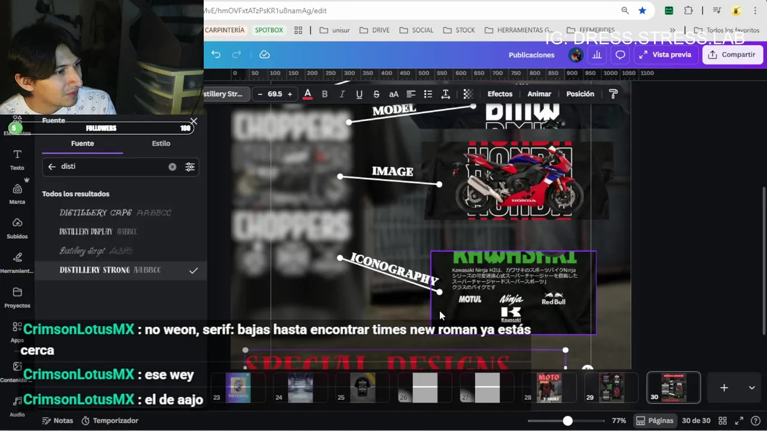Open Notas panel
The width and height of the screenshot is (767, 431).
(x=58, y=421)
